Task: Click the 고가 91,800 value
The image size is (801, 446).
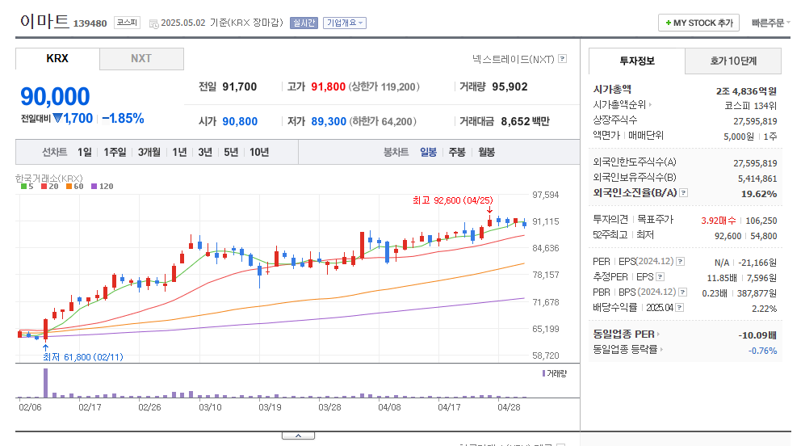Action: coord(329,86)
